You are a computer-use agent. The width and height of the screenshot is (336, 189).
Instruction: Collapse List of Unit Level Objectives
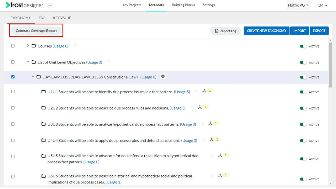point(28,62)
